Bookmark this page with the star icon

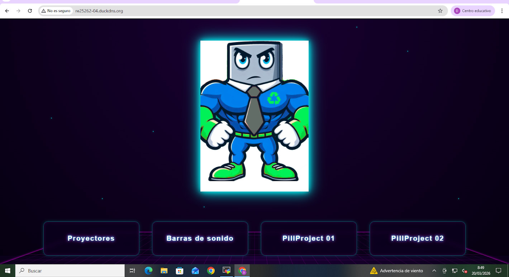tap(440, 11)
